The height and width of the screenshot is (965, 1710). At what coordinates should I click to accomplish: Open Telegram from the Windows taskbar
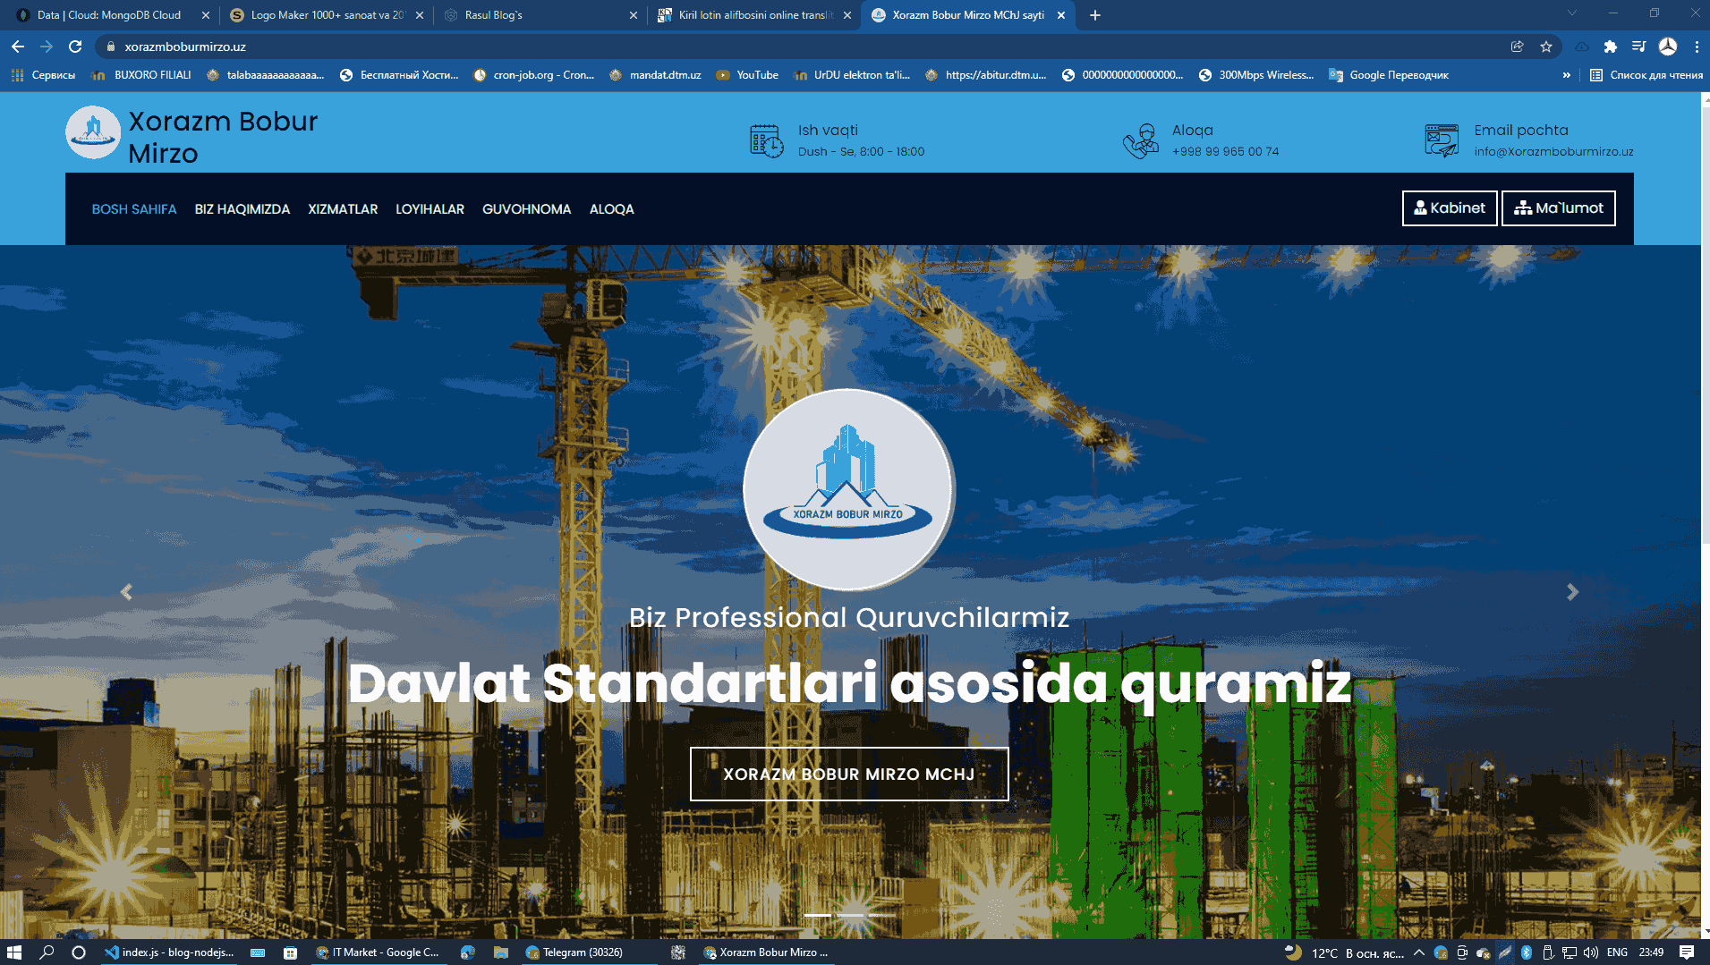click(x=574, y=952)
